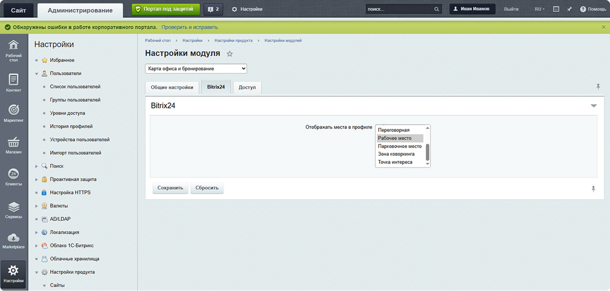Switch to the Сайт top tab

pyautogui.click(x=18, y=10)
